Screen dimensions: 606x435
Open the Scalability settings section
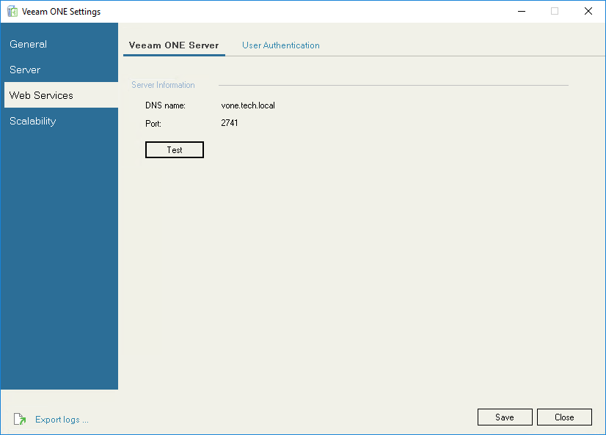click(33, 121)
